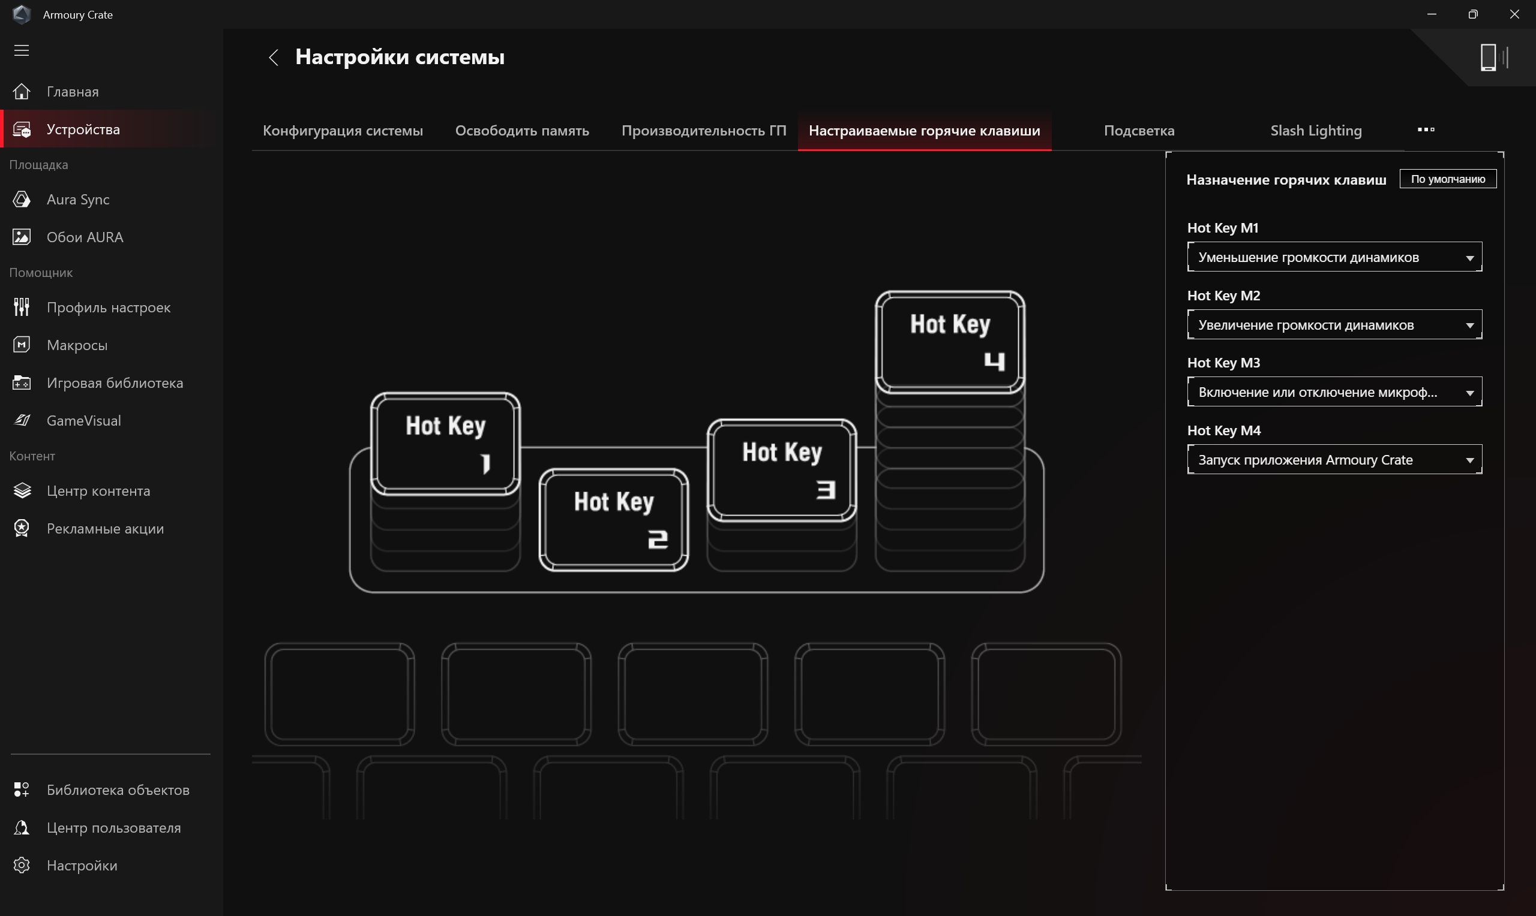The height and width of the screenshot is (916, 1536).
Task: Go back using the arrow beside Настройки системы
Action: tap(274, 58)
